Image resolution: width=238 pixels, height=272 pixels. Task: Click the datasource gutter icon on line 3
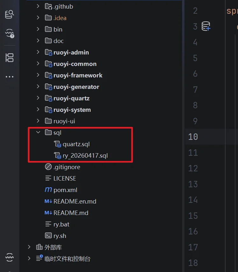(206, 26)
